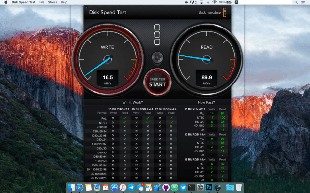Launch Safari from the dock
310x193 pixels.
tap(80, 187)
